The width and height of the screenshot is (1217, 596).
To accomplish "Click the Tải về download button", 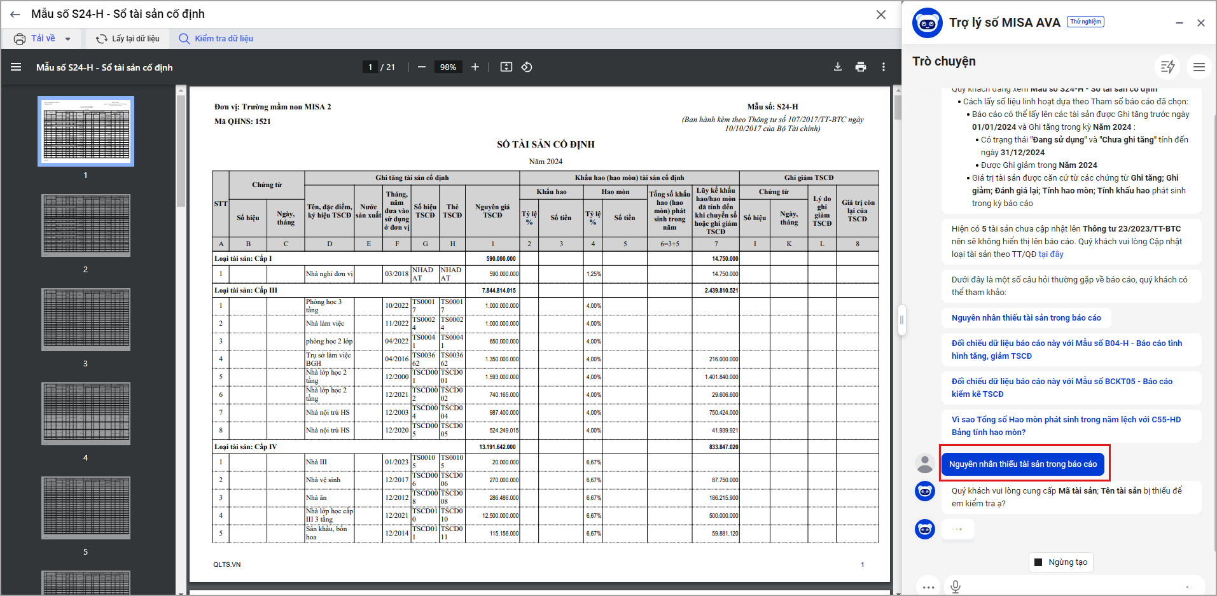I will [36, 39].
